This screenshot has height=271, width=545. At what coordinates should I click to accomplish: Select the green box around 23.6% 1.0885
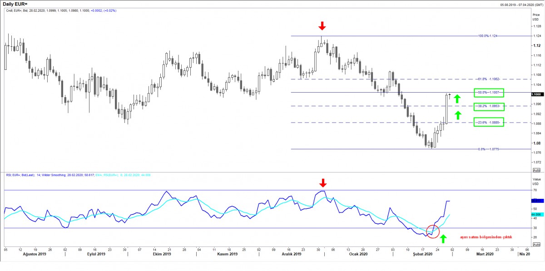pos(489,122)
